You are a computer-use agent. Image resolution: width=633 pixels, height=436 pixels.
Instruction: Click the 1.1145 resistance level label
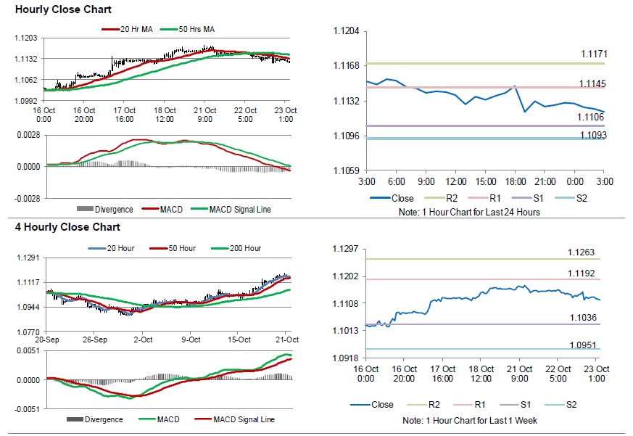point(593,84)
